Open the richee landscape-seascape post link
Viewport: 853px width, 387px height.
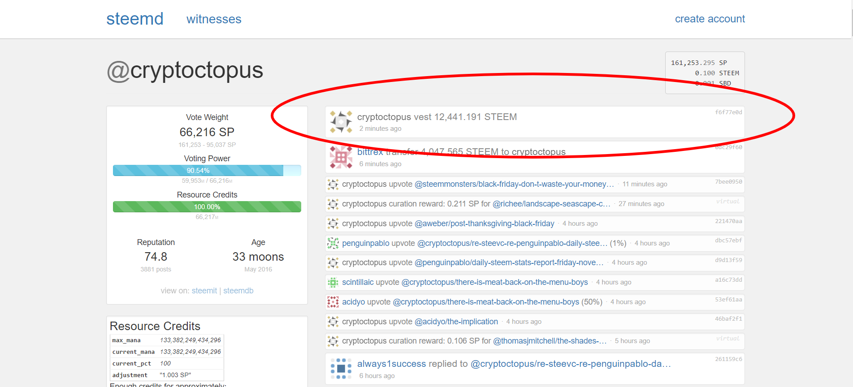pos(551,204)
